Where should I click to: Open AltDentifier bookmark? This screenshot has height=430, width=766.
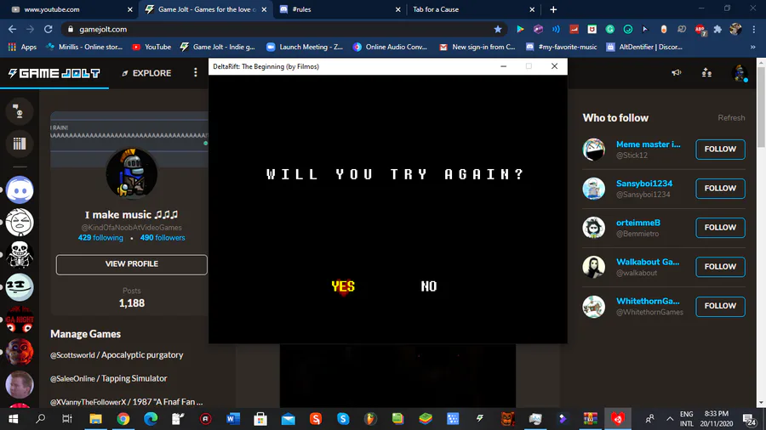[644, 47]
